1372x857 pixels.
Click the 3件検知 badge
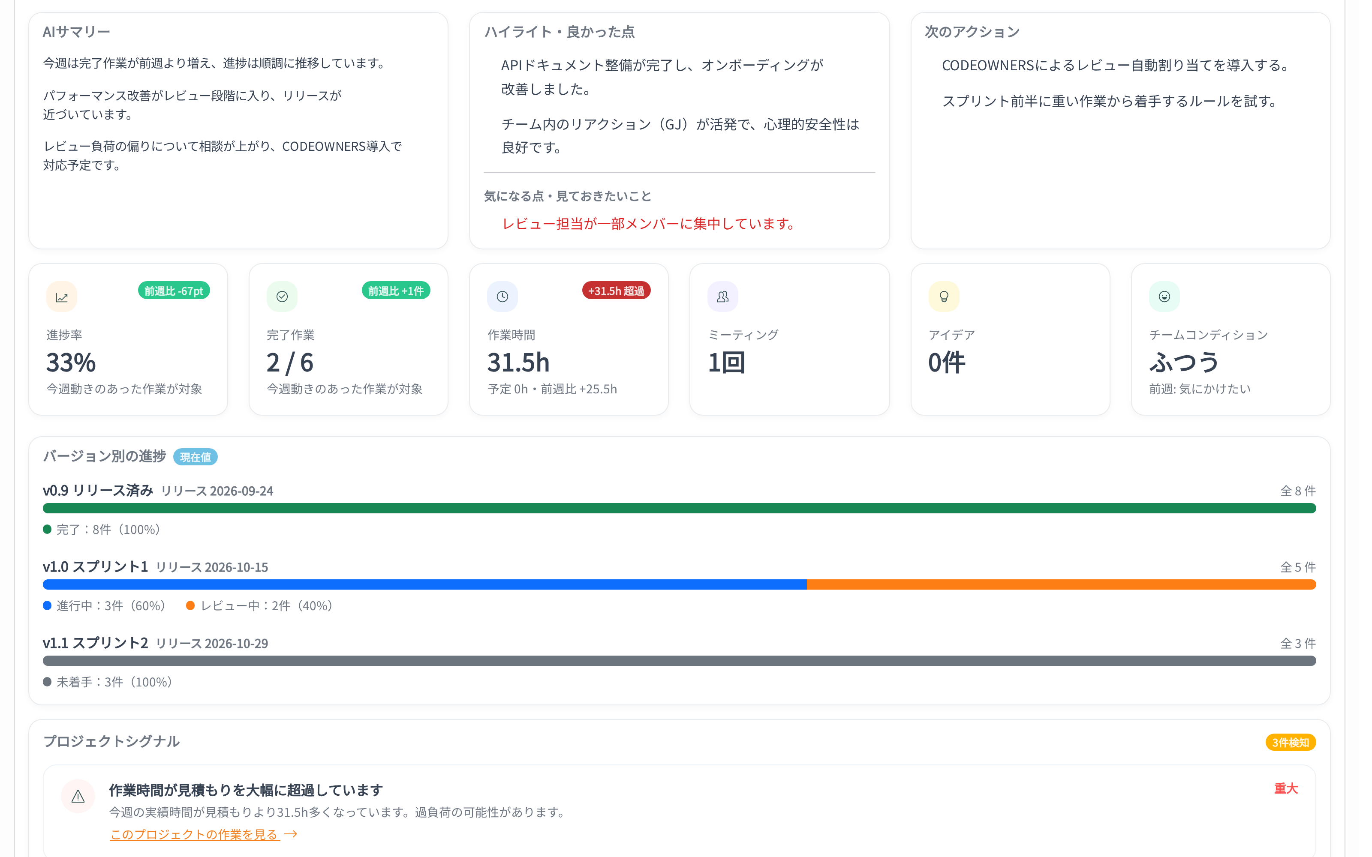(1291, 743)
